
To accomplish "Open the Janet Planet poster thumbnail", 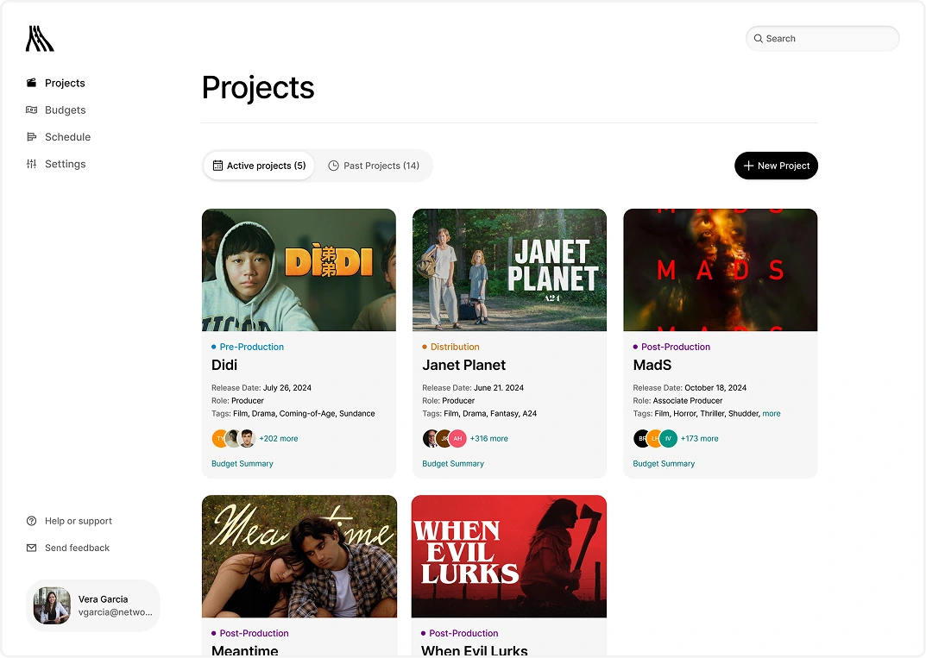I will tap(510, 270).
